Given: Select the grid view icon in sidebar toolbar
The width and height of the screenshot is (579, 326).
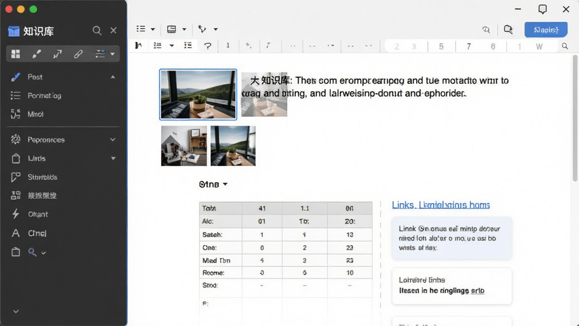Looking at the screenshot, I should pyautogui.click(x=16, y=54).
